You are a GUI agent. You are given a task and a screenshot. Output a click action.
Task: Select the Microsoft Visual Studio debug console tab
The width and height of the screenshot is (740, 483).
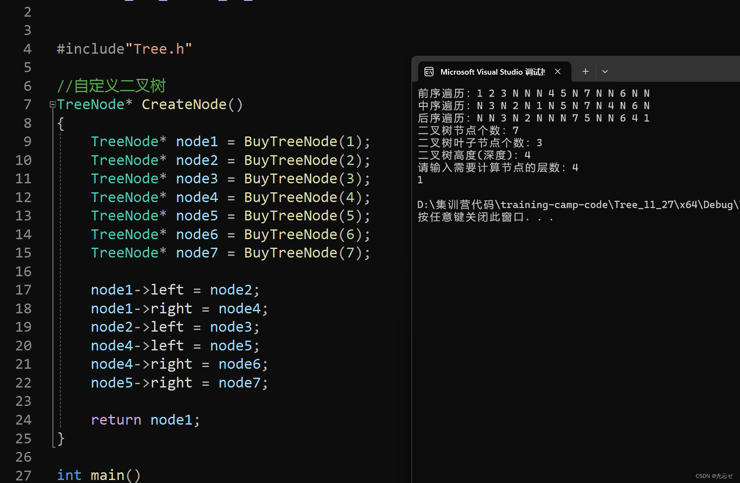pyautogui.click(x=495, y=72)
